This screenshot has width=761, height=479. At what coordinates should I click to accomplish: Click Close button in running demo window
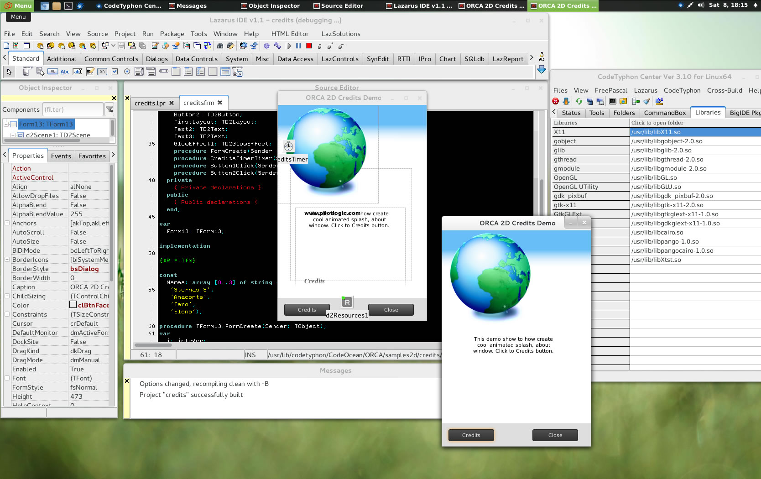click(555, 435)
